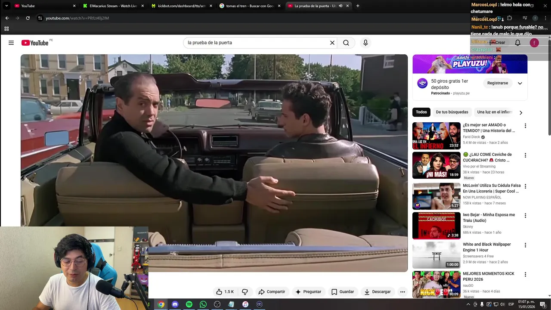Open options for 'AMADO o TEMIDO' video
Viewport: 551px width, 310px height.
pyautogui.click(x=525, y=126)
